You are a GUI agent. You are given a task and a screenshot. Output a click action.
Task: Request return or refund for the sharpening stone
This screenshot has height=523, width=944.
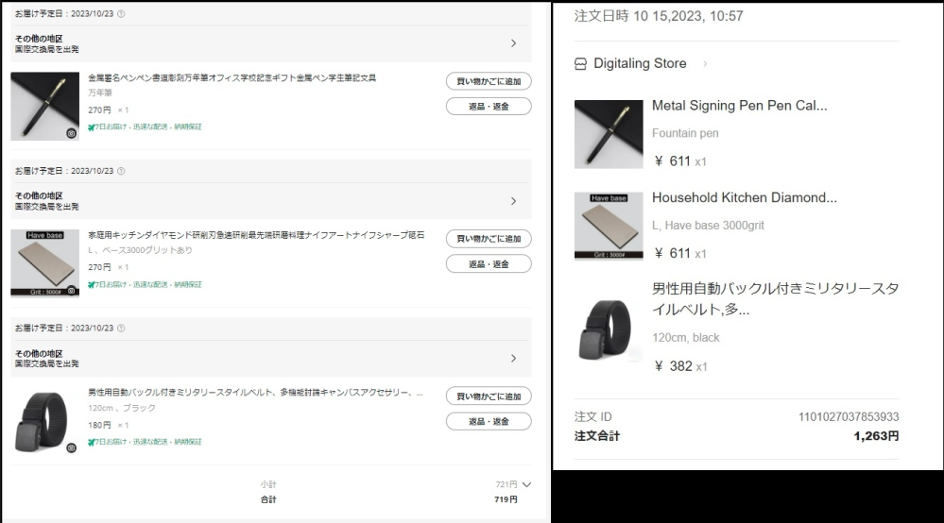coord(489,264)
